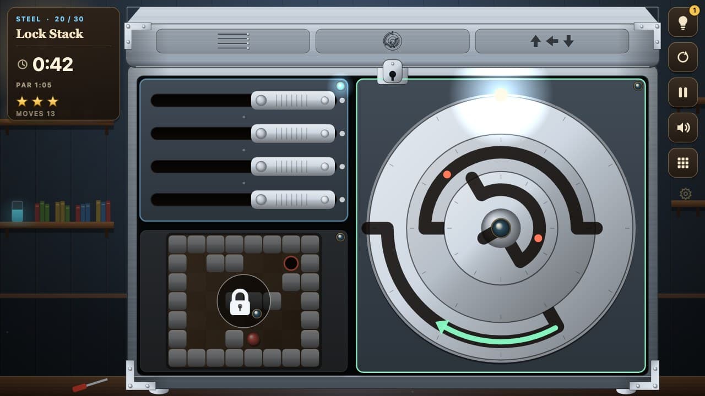
Task: Click the first slider bar handle
Action: (x=293, y=100)
